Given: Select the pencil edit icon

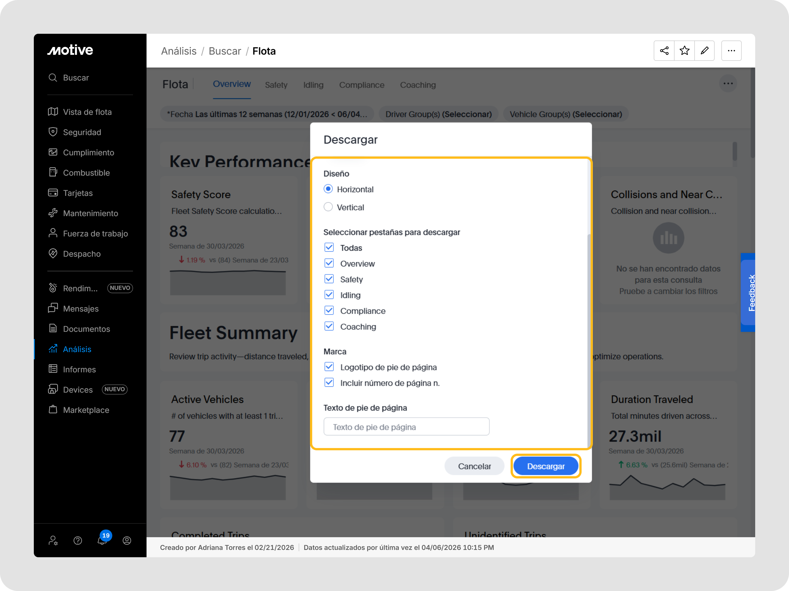Looking at the screenshot, I should tap(705, 51).
